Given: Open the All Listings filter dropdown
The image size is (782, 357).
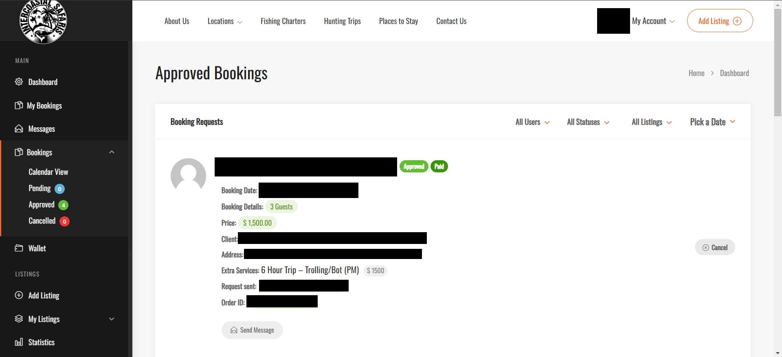Looking at the screenshot, I should coord(652,122).
